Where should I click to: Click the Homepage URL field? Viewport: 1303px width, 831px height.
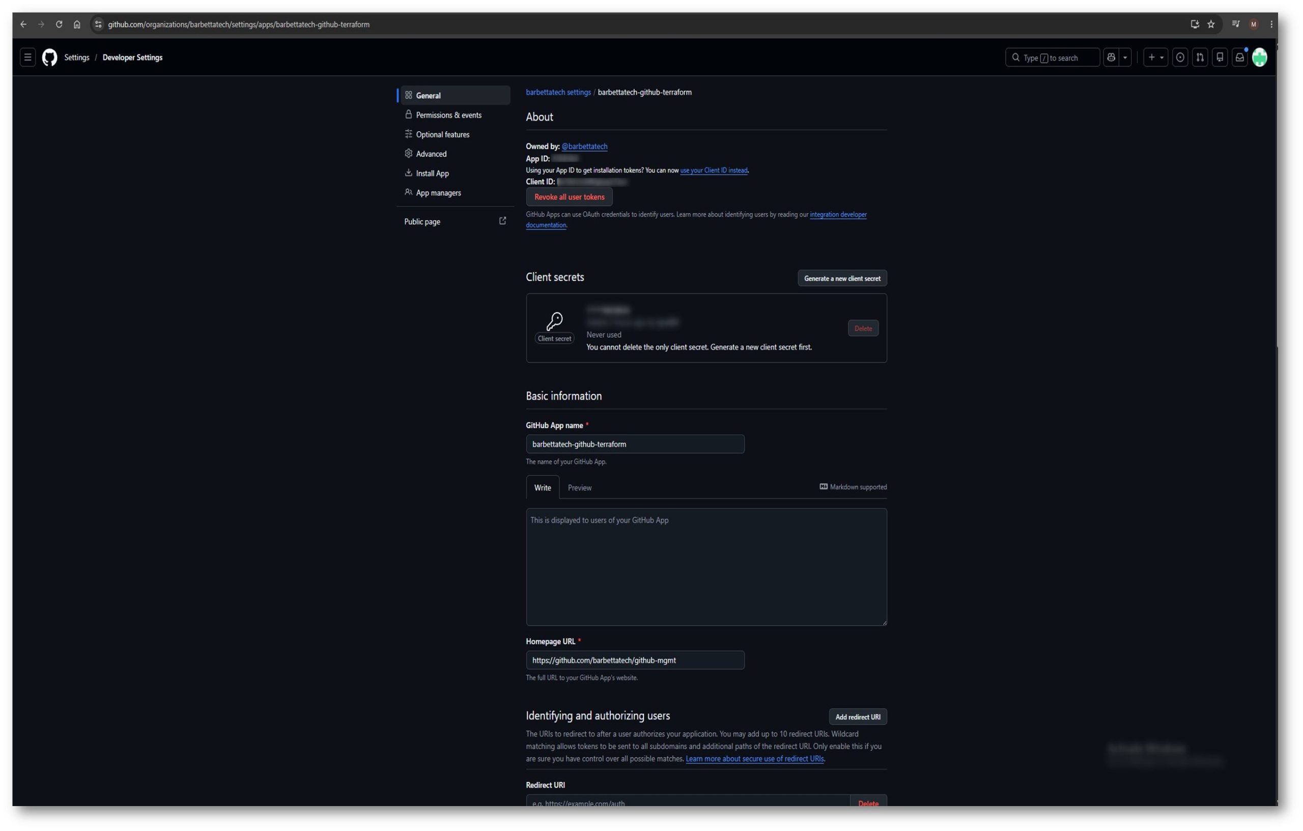(x=635, y=660)
